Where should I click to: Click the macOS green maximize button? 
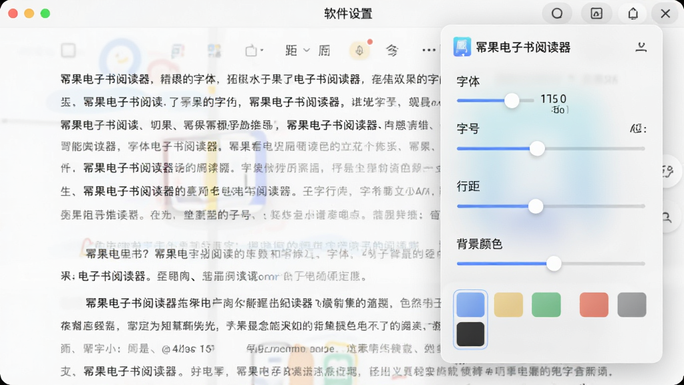tap(45, 13)
